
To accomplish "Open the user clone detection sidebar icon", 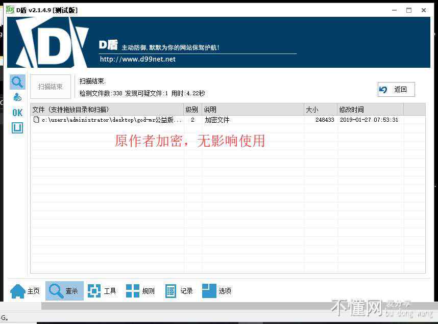I will (17, 97).
